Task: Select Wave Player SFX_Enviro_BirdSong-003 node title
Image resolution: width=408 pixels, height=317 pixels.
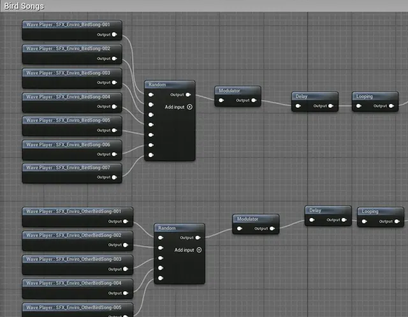Action: pos(71,73)
